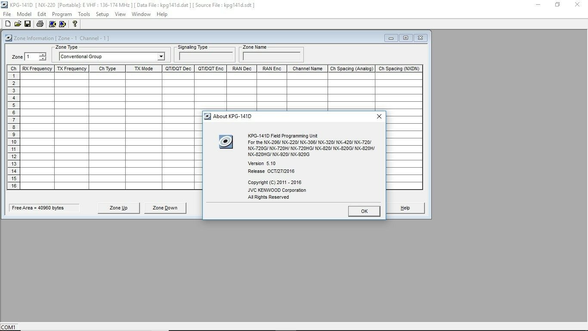Select channel row 10 header
The image size is (588, 331).
tap(14, 142)
